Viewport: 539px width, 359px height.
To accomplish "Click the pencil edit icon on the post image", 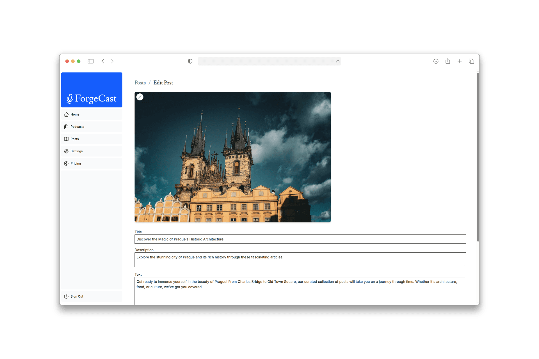I will (x=140, y=97).
